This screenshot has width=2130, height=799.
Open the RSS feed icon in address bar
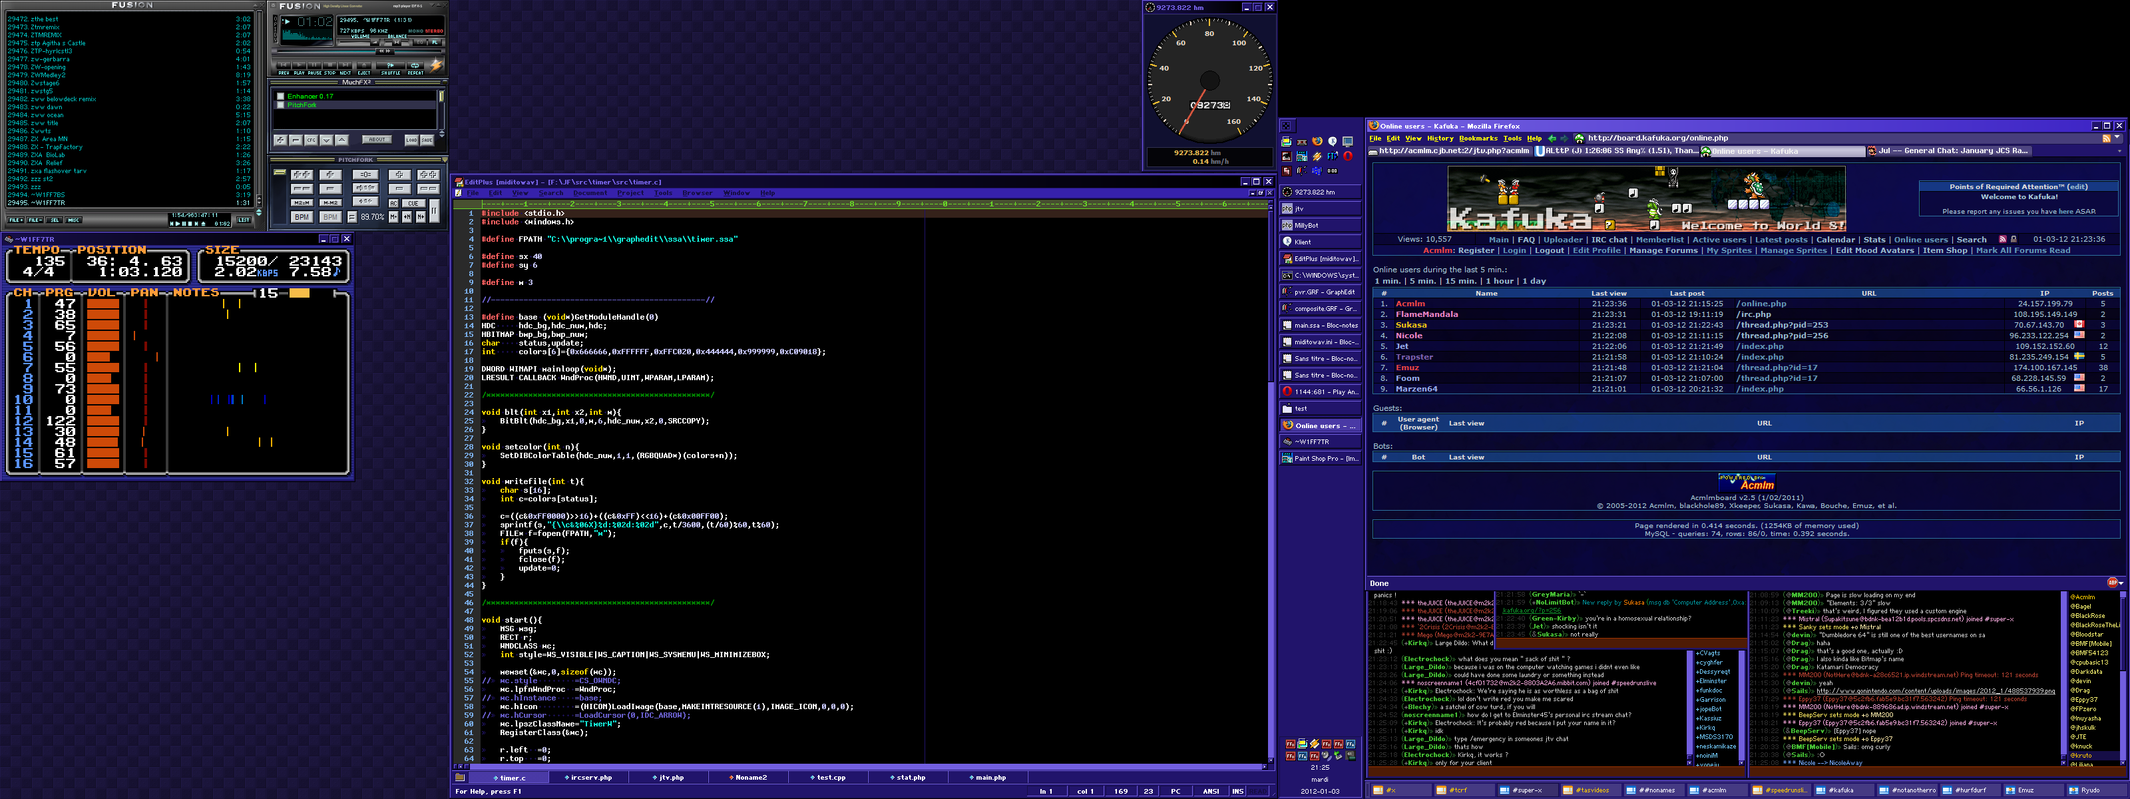(2106, 139)
